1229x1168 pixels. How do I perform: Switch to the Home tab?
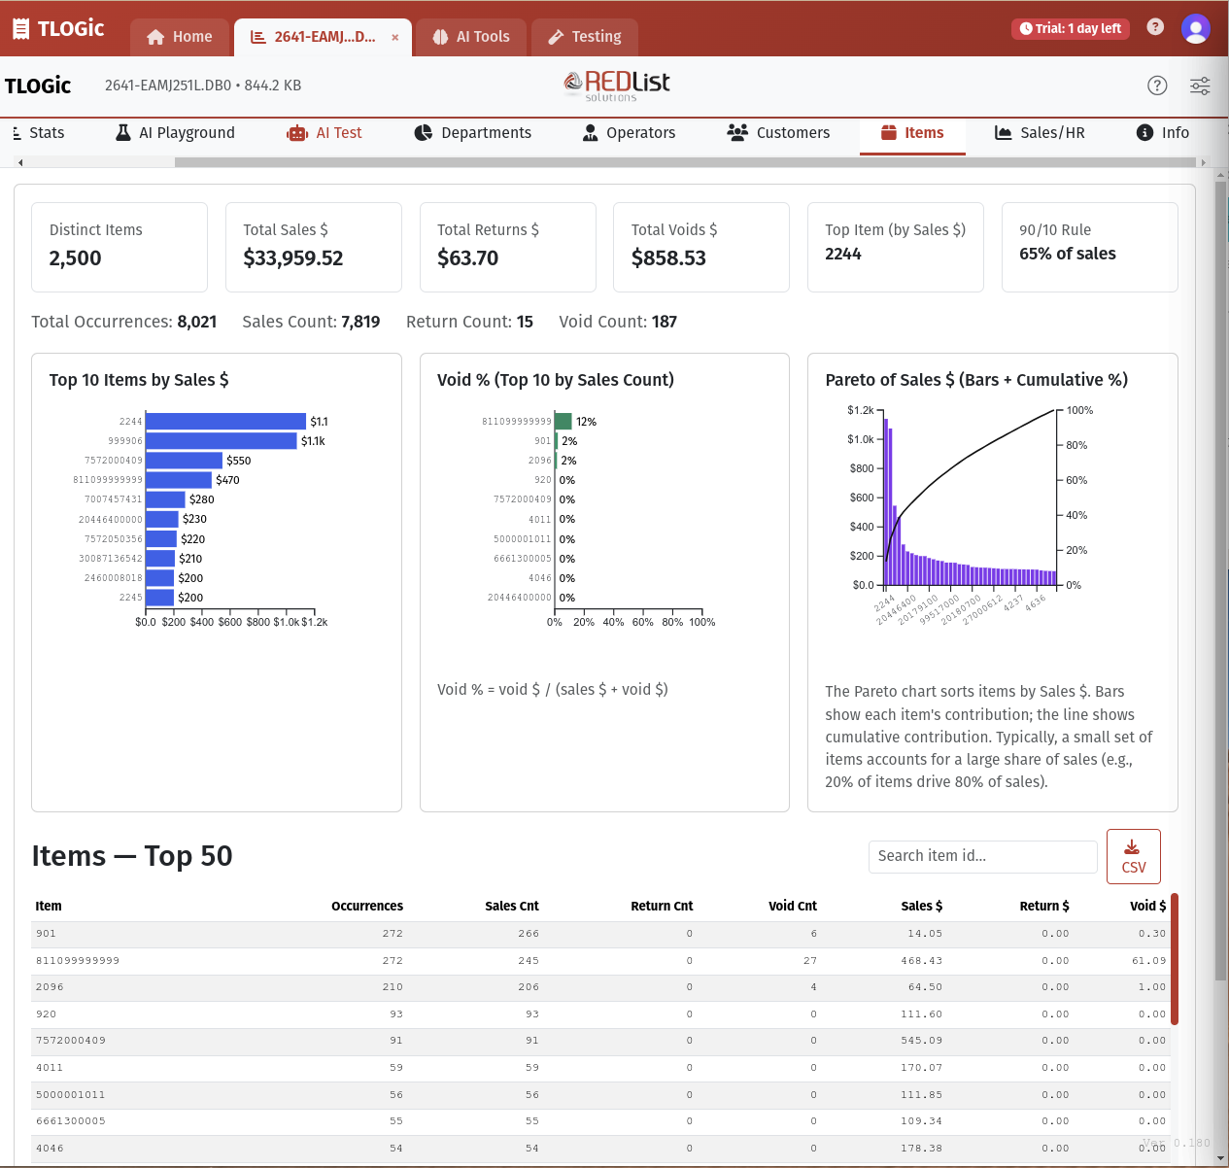pos(179,36)
